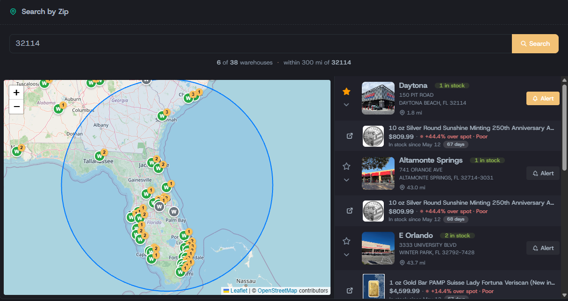Click the E Orlando warehouse name
Screen dimensions: 568x301
(x=416, y=235)
